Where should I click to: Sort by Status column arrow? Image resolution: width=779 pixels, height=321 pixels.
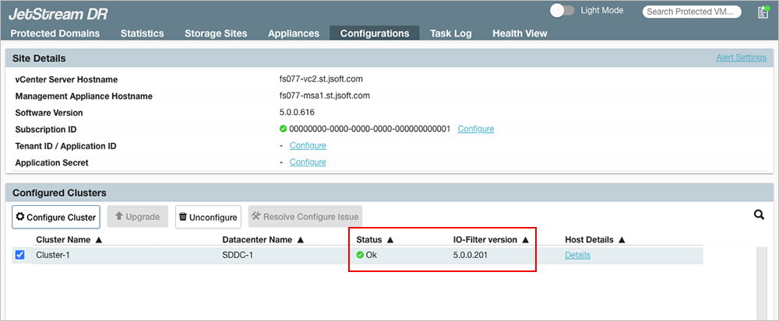[390, 239]
